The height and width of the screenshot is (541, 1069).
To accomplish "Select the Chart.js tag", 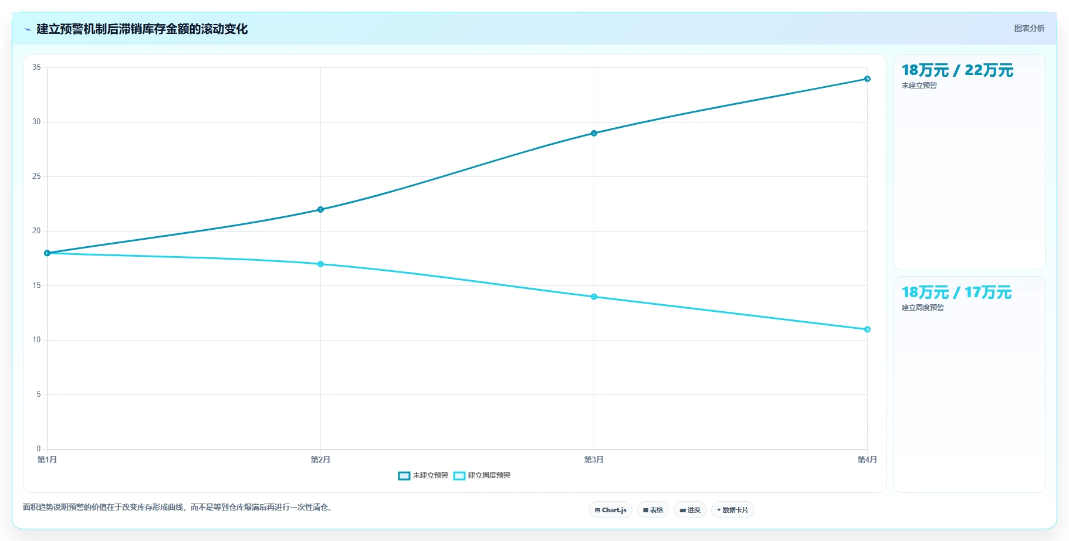I will 610,510.
